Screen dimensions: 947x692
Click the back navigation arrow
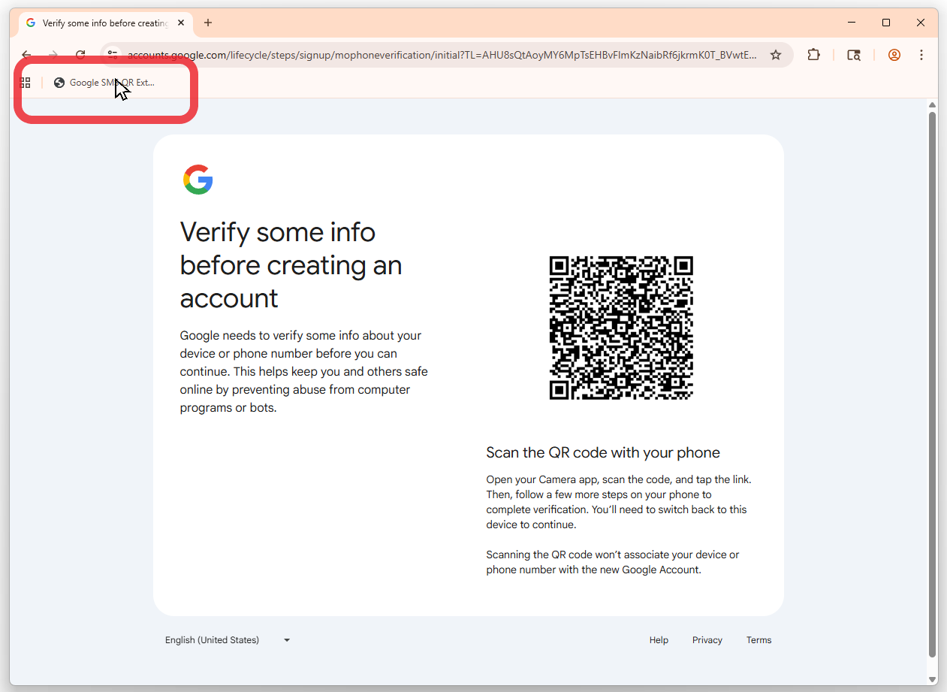pos(26,55)
